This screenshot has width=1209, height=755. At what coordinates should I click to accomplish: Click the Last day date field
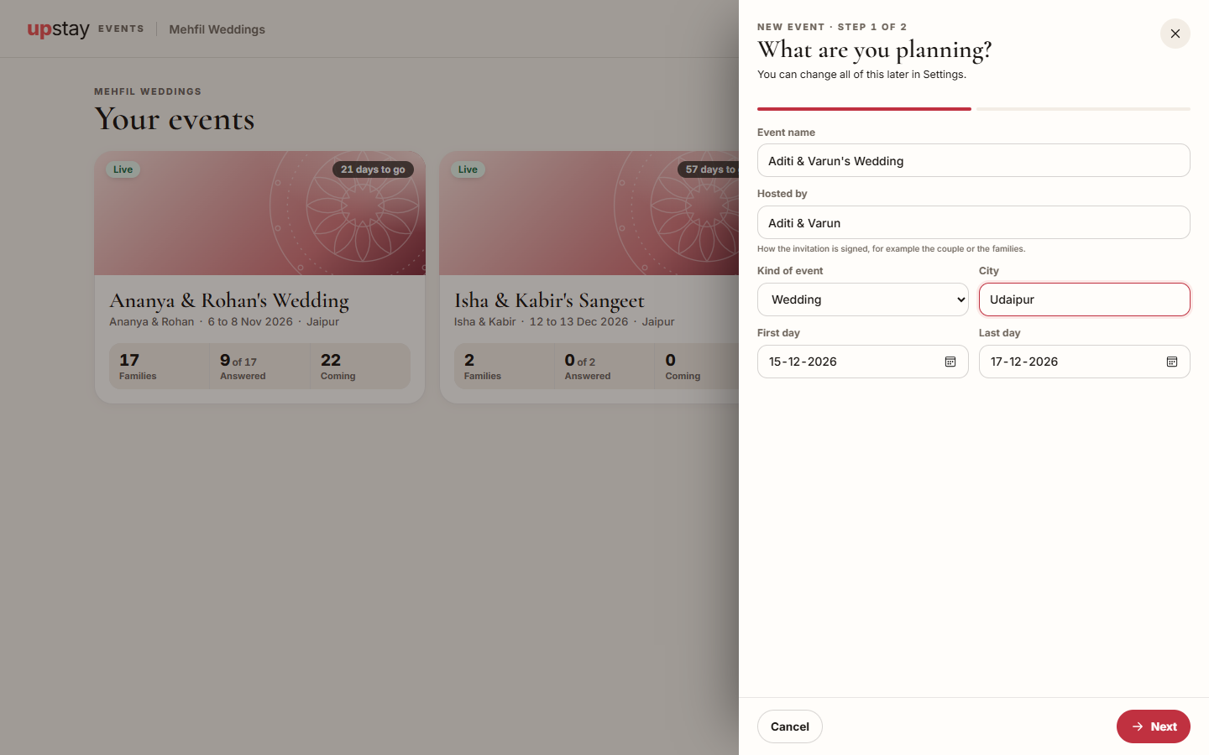1084,362
